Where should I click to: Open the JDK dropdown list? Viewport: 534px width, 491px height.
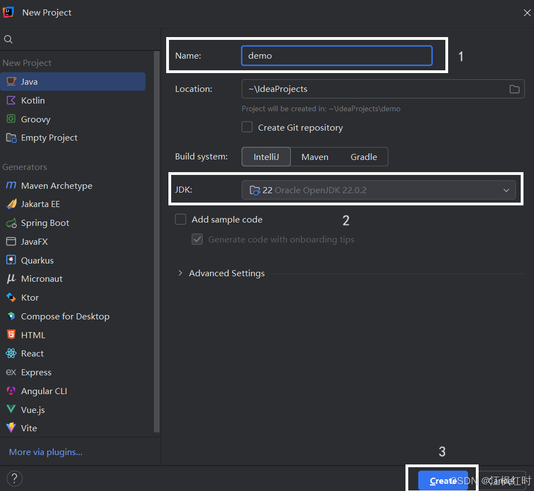[x=378, y=190]
